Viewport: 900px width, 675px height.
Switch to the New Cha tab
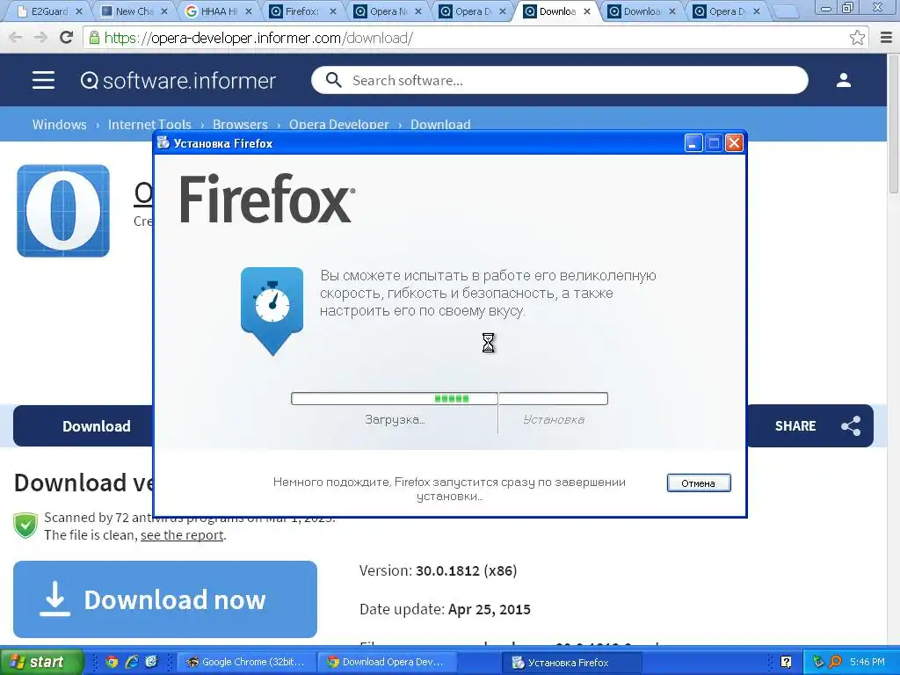pos(134,11)
